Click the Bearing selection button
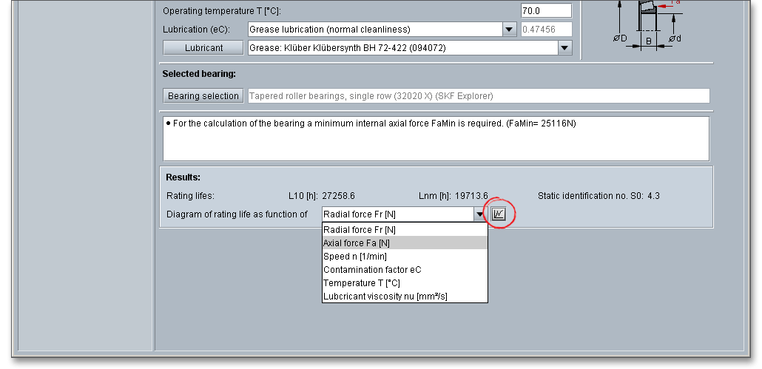This screenshot has height=369, width=762. [x=203, y=96]
